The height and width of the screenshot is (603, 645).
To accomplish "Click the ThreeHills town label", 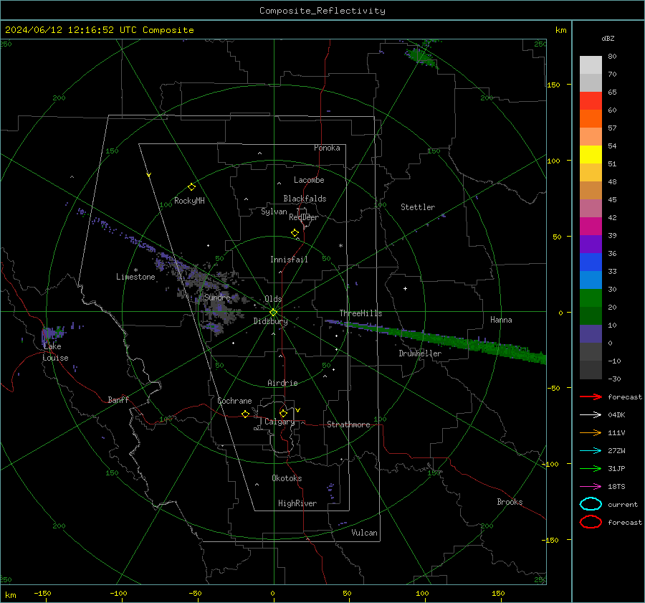I will tap(360, 313).
